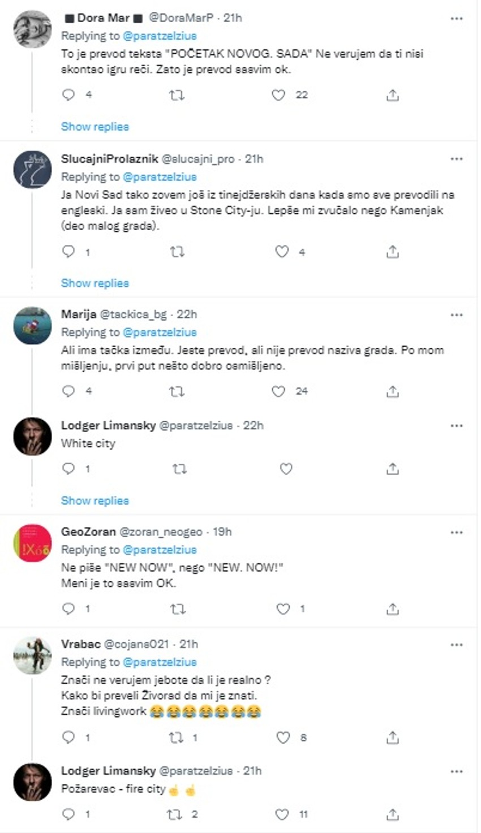Retweet Vrabac's livingwork tweet
This screenshot has height=833, width=481.
coord(177,737)
